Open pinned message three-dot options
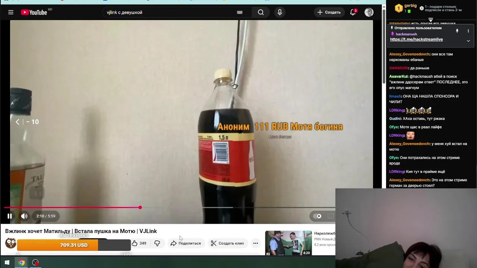477x268 pixels. coord(468,31)
